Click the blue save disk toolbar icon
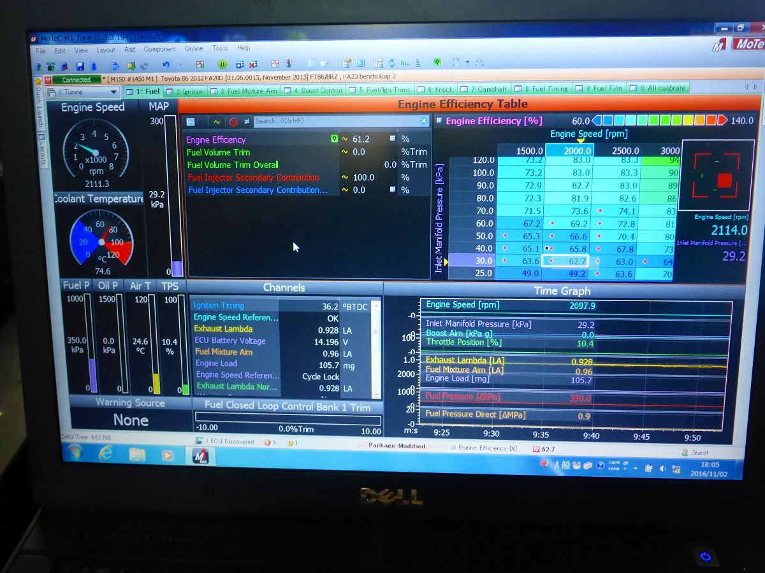Viewport: 765px width, 573px height. tap(80, 66)
